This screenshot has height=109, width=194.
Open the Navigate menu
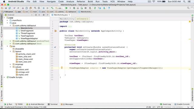pos(51,2)
